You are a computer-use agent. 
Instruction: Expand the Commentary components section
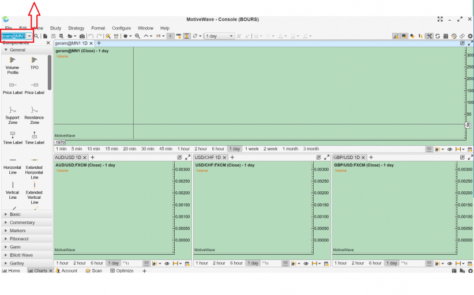27,222
